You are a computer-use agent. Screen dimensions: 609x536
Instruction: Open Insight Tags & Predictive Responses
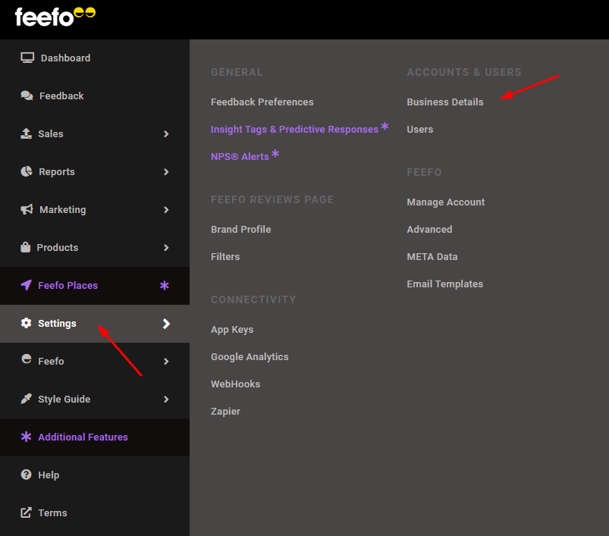pyautogui.click(x=294, y=130)
